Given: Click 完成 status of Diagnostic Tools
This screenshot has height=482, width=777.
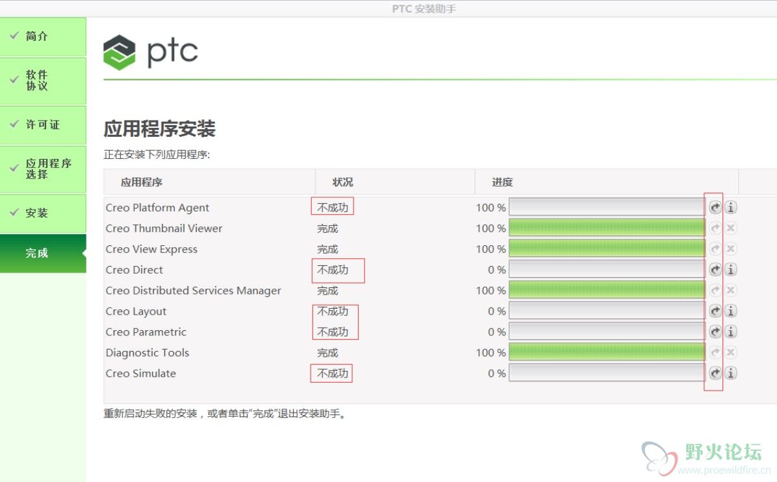Looking at the screenshot, I should [327, 353].
